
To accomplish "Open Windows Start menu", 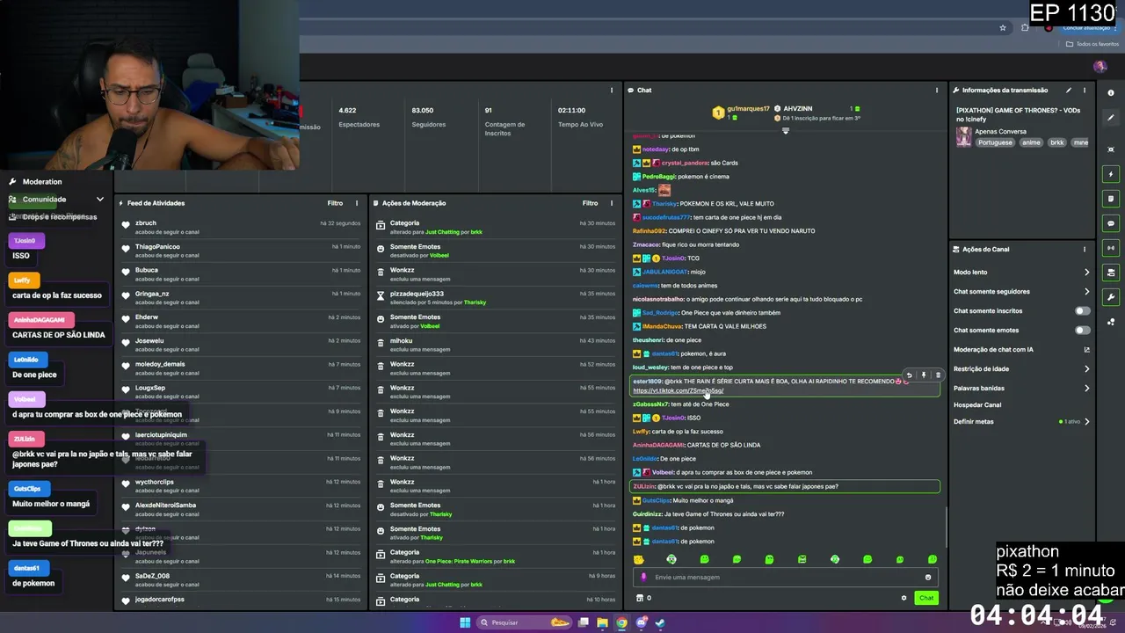I will point(465,622).
